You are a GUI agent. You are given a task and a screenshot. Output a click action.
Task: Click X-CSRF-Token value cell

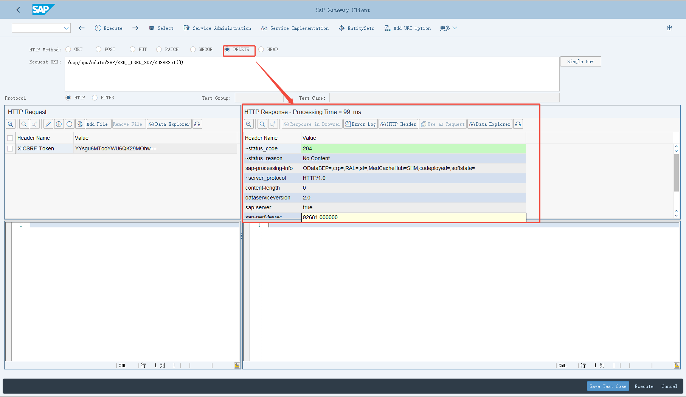tap(155, 148)
